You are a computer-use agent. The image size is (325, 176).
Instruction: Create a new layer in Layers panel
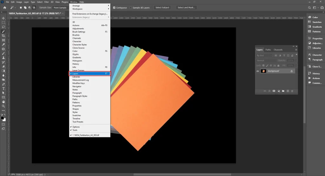[288, 91]
